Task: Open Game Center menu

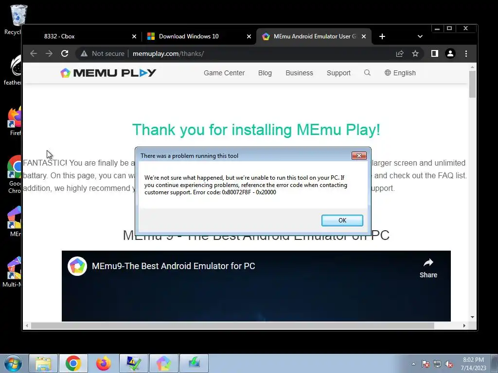Action: pos(224,73)
